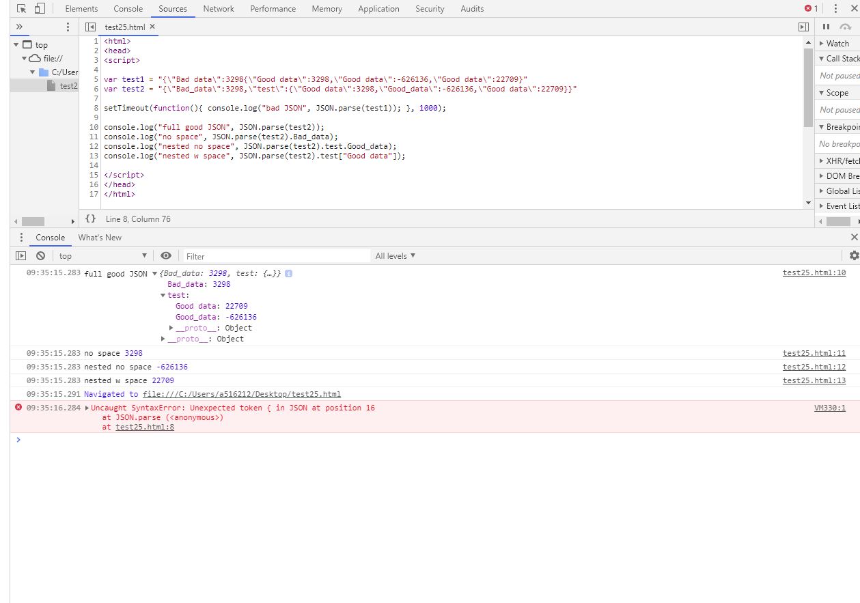Create live expression eye icon
860x603 pixels.
point(166,256)
